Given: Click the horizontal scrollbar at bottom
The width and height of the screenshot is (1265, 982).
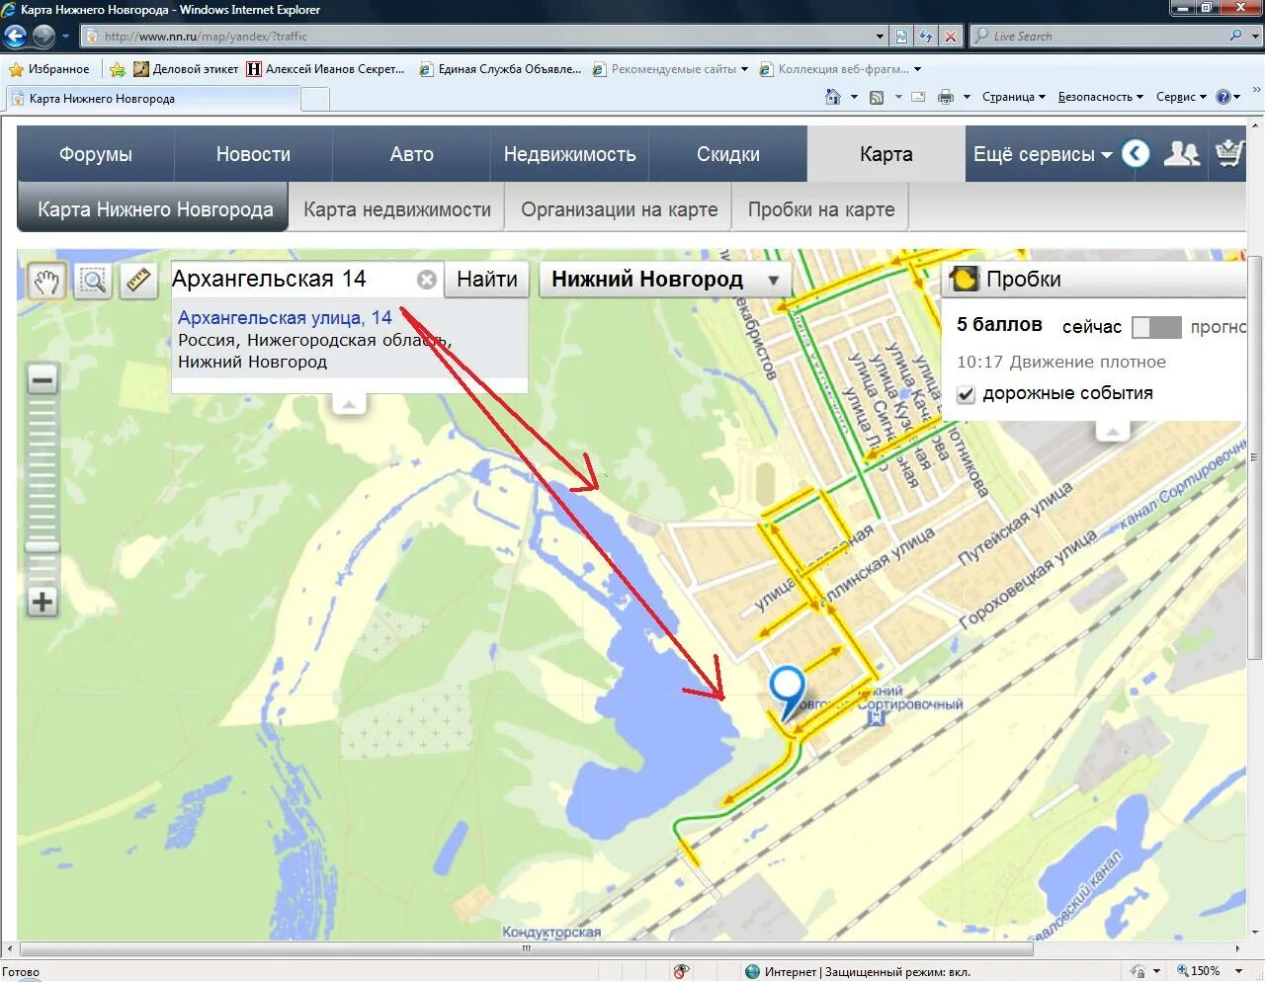Looking at the screenshot, I should tap(526, 949).
